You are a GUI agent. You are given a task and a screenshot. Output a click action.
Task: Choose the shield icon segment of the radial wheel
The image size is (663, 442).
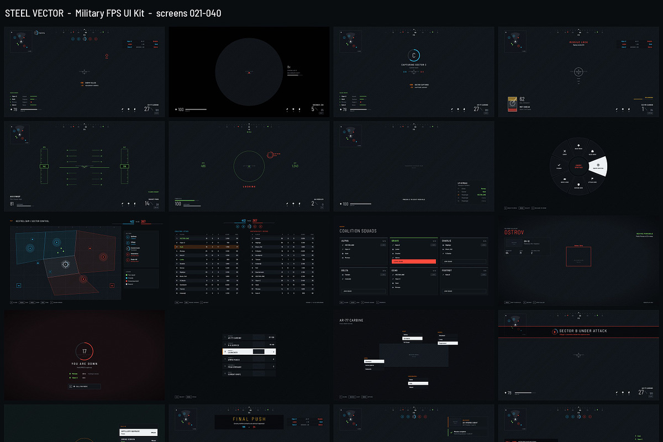pyautogui.click(x=578, y=186)
